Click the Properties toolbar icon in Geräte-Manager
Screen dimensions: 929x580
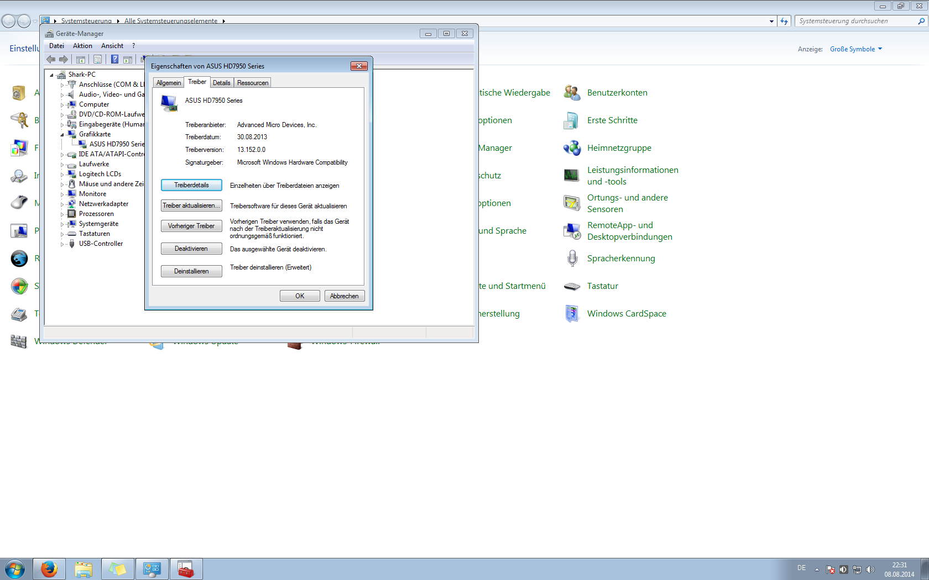98,59
